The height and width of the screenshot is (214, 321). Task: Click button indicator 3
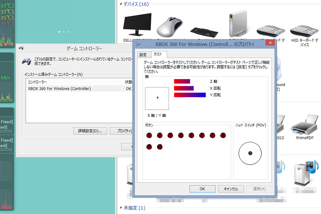(x=170, y=135)
